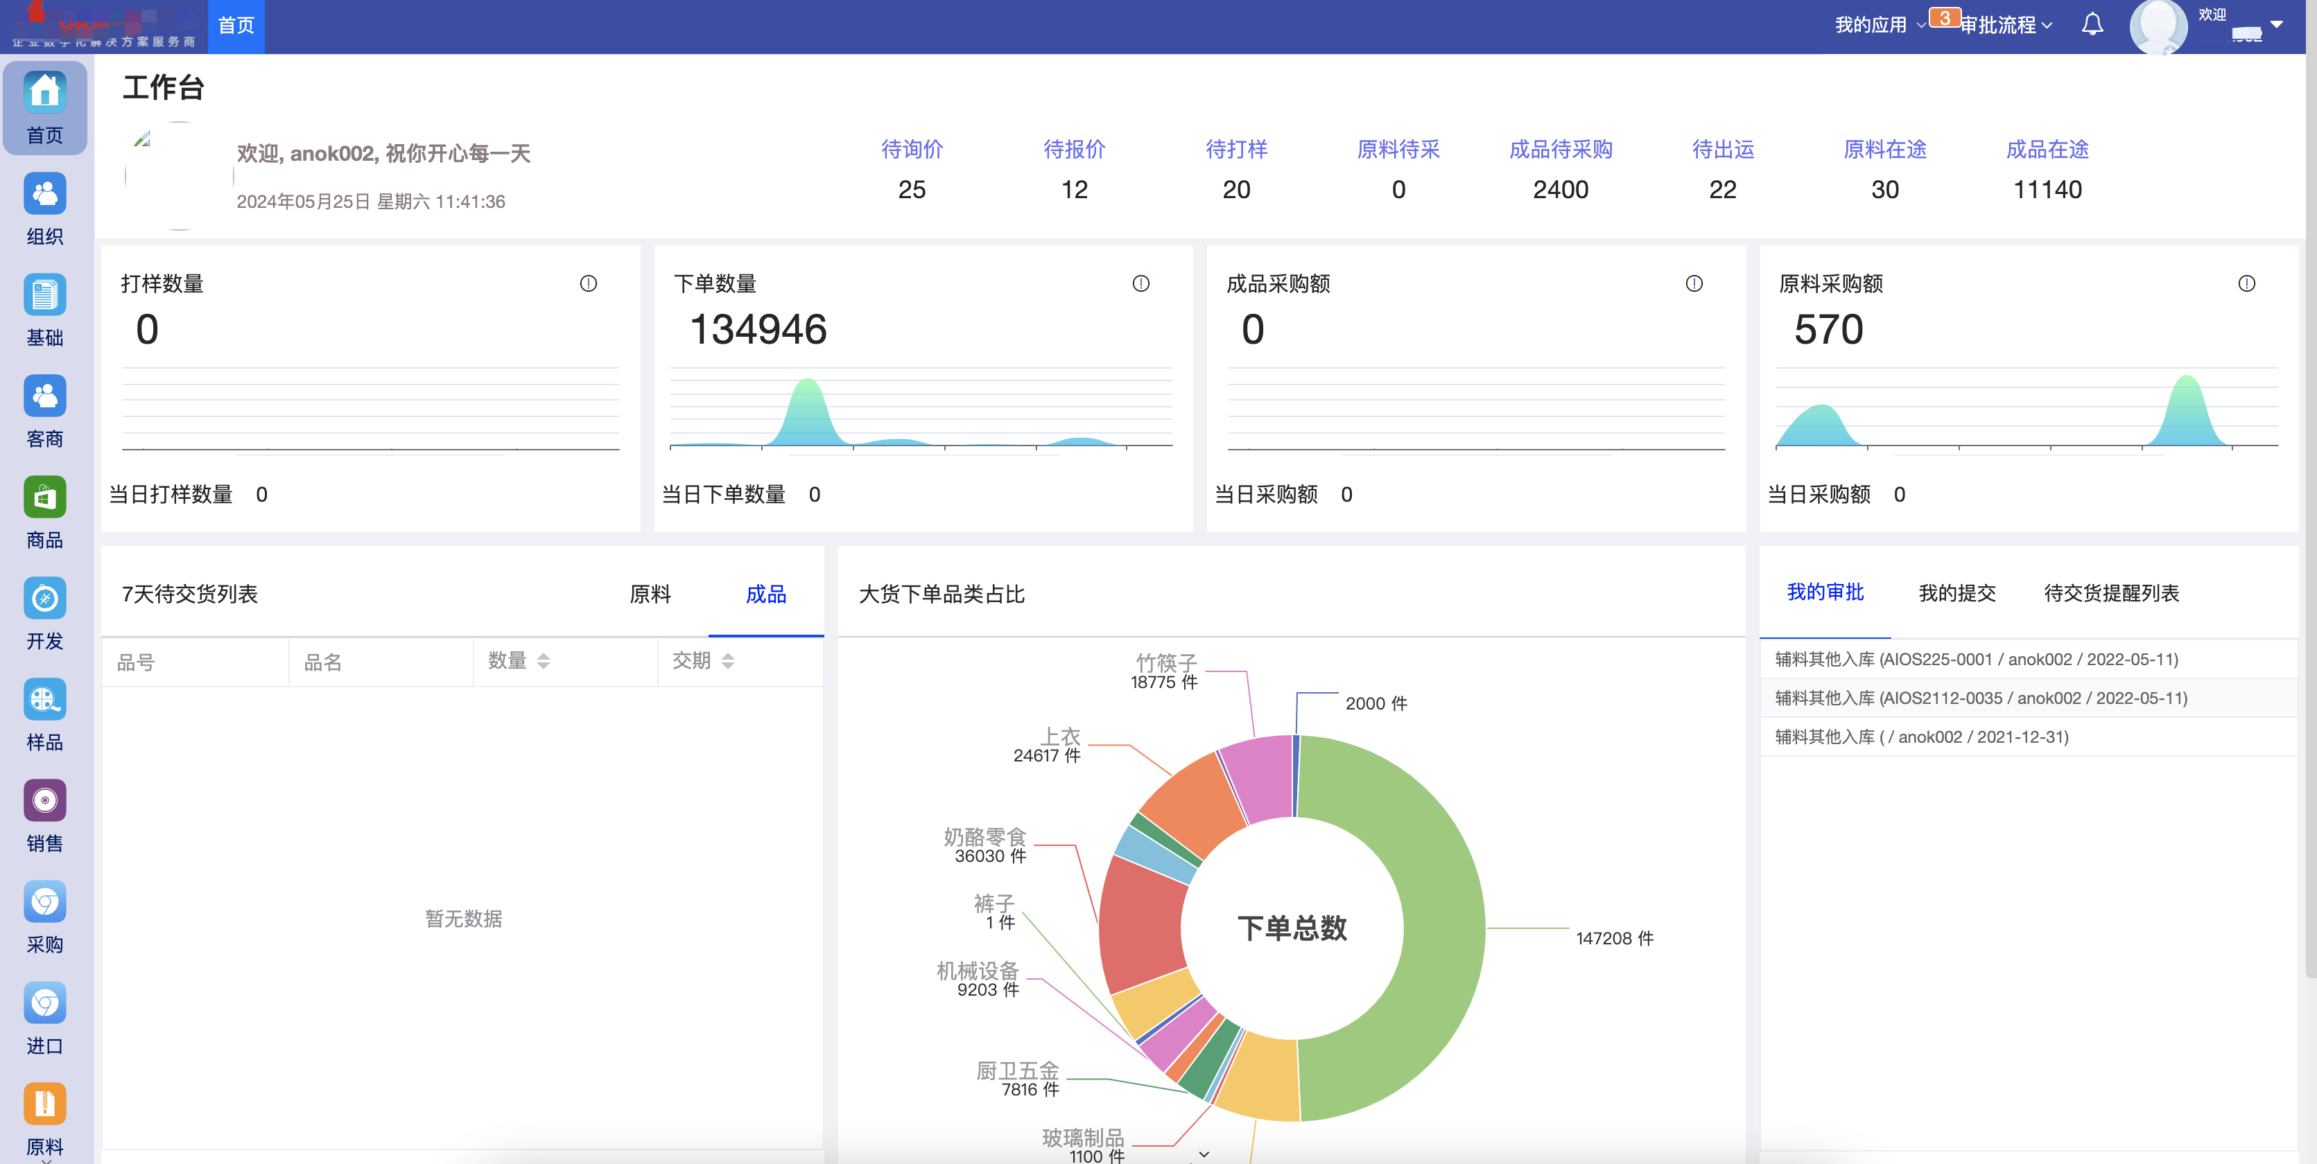Click info icon on 下单数量 card
This screenshot has height=1164, width=2317.
click(x=1140, y=283)
